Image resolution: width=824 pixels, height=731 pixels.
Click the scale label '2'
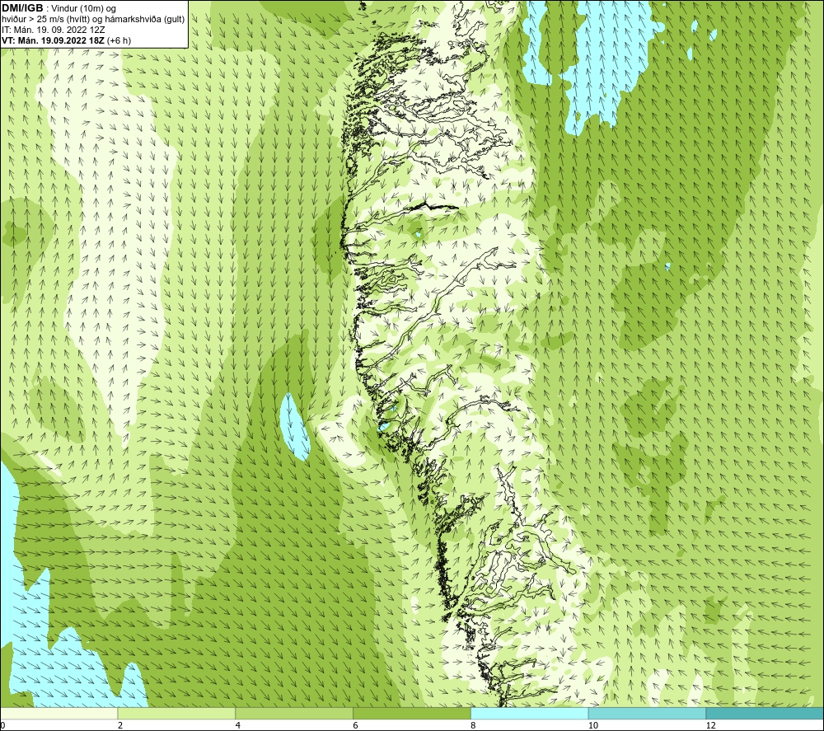tap(120, 725)
